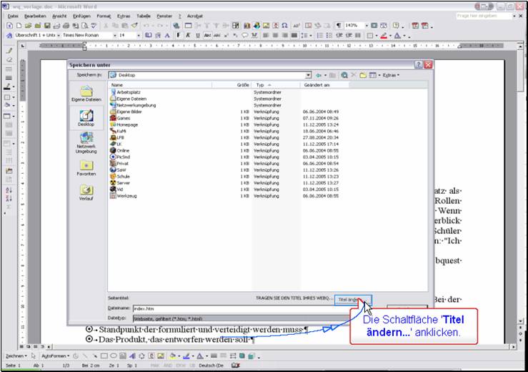Open the Extras dropdown in save dialog

(390, 74)
